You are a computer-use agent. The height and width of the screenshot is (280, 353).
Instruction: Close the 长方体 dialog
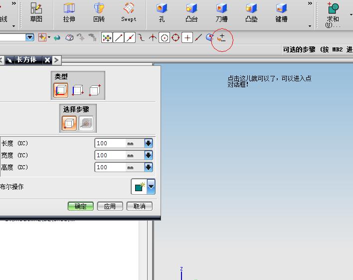tap(47, 60)
